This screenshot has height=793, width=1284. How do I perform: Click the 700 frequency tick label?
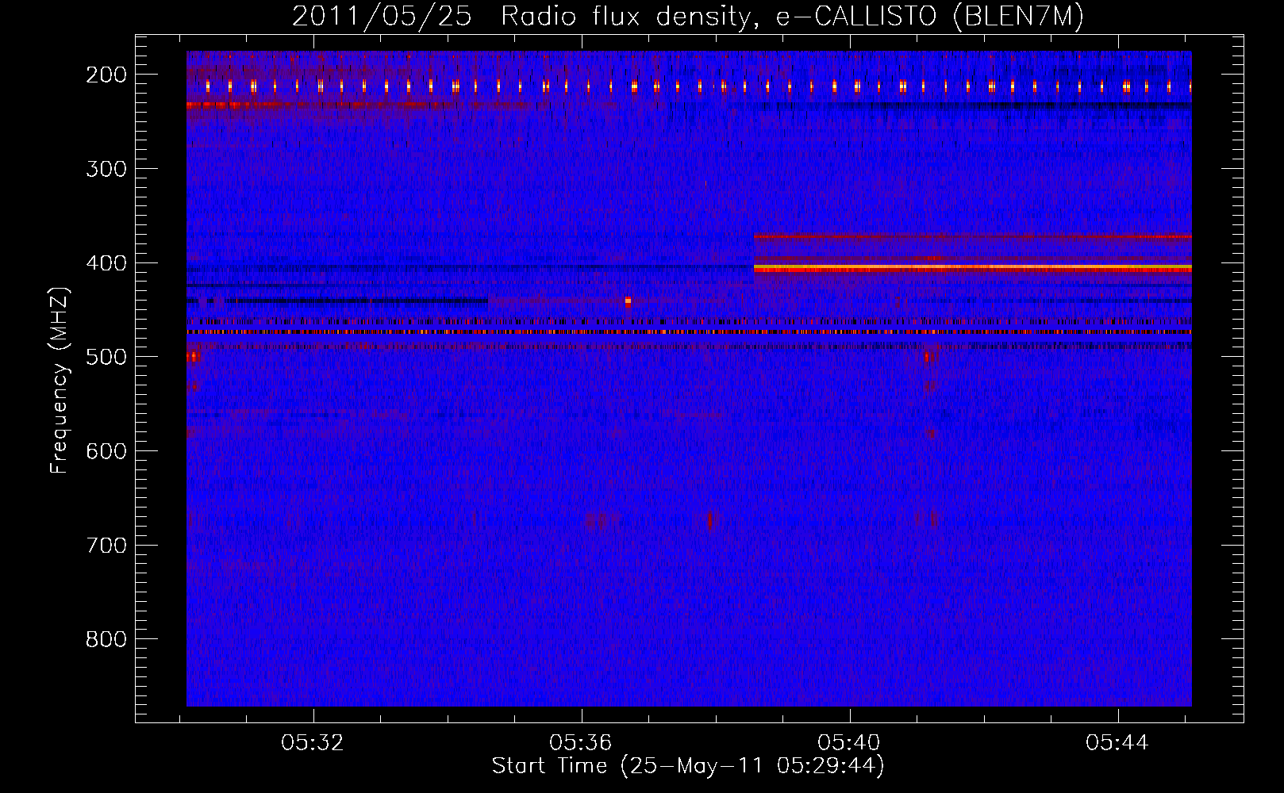(106, 546)
